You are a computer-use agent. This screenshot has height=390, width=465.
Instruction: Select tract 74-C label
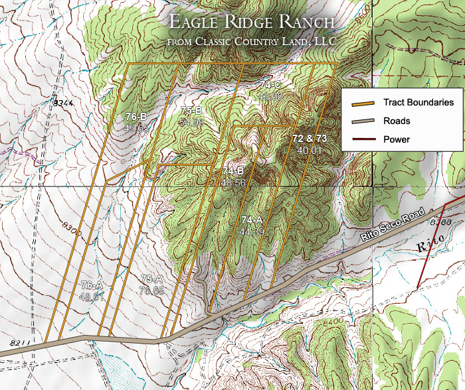270,86
